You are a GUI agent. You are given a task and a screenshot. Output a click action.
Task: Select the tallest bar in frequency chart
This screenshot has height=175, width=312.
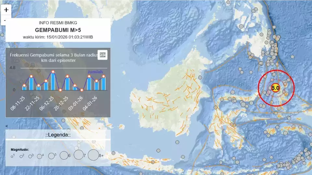[53, 81]
